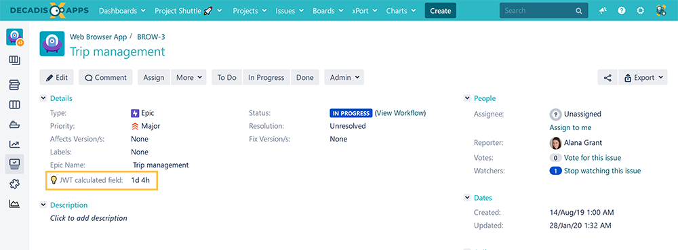
Task: Click the Epic type icon
Action: (x=135, y=113)
